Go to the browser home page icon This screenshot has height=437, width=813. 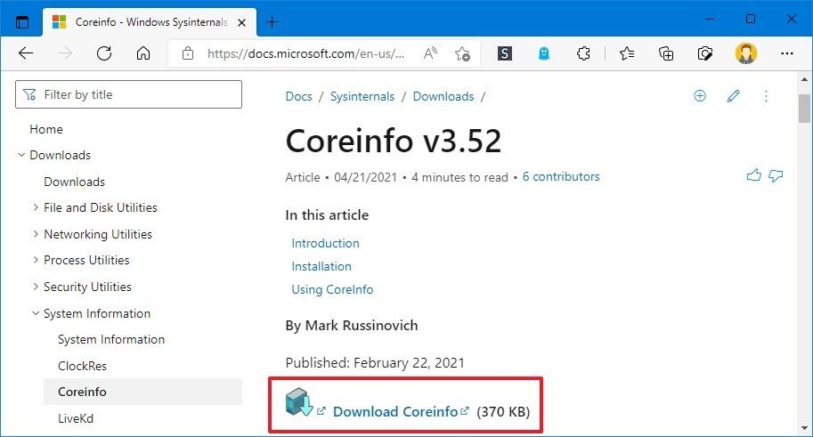pos(143,53)
